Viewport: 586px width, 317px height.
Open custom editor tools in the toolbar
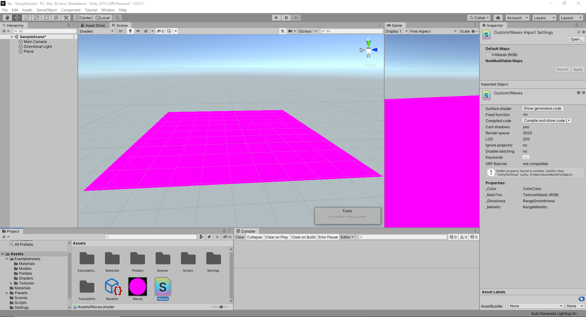[x=66, y=18]
